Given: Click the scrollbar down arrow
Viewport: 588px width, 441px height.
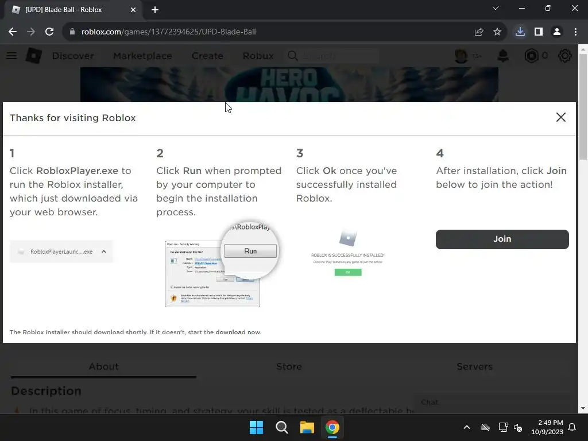Looking at the screenshot, I should tap(583, 408).
